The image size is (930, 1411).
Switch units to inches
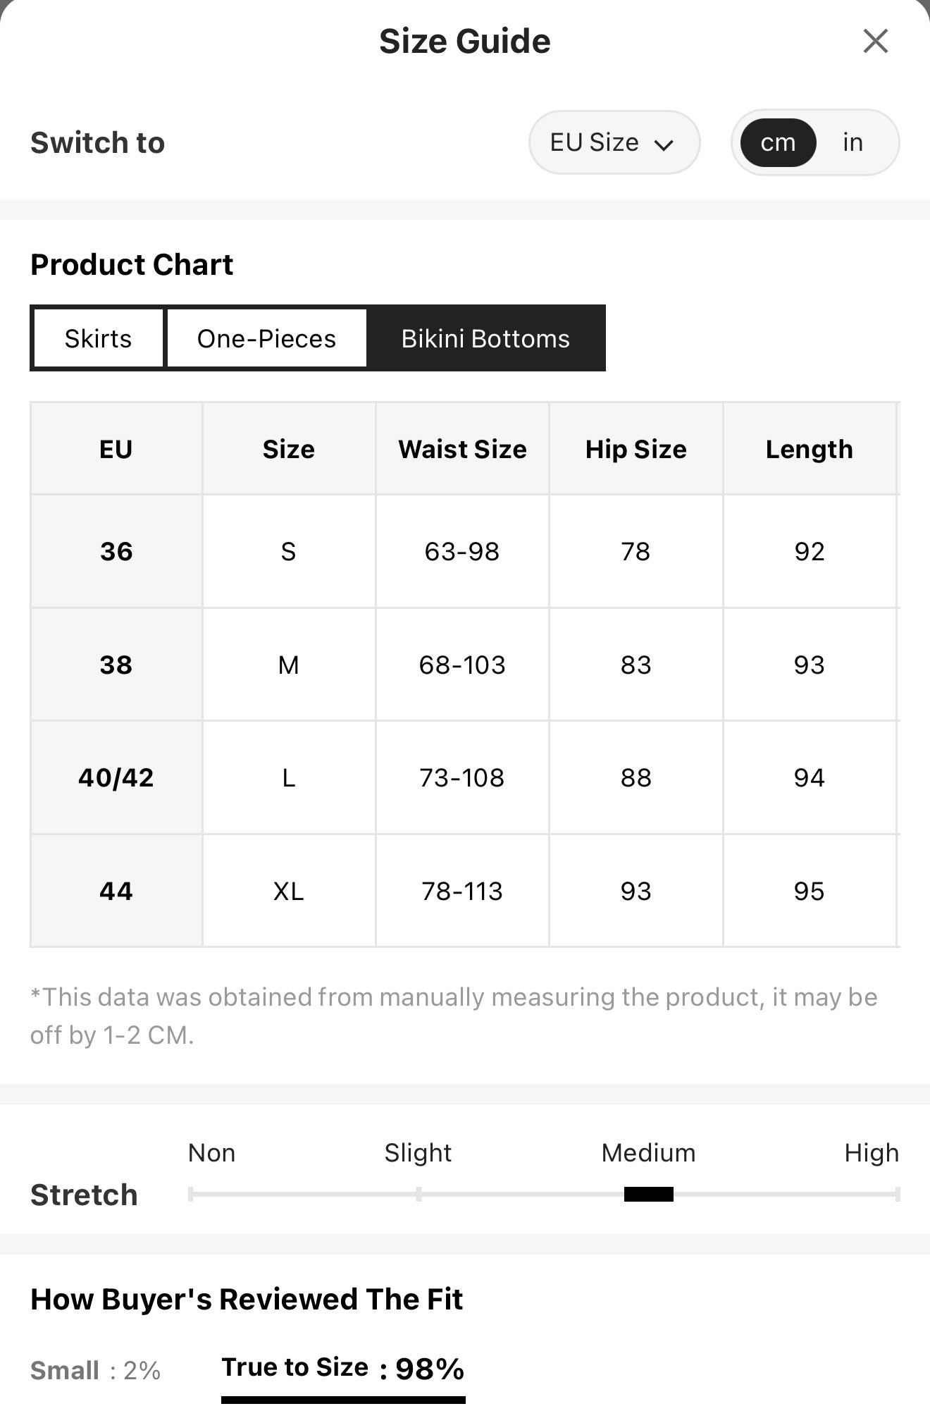[852, 142]
